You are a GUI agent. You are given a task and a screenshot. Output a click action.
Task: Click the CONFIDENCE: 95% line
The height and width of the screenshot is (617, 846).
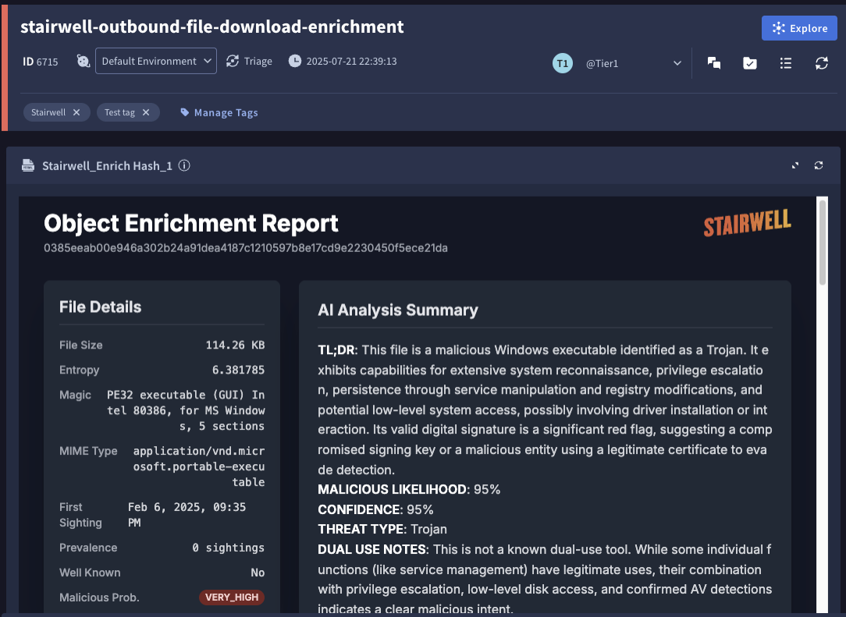[x=375, y=509]
